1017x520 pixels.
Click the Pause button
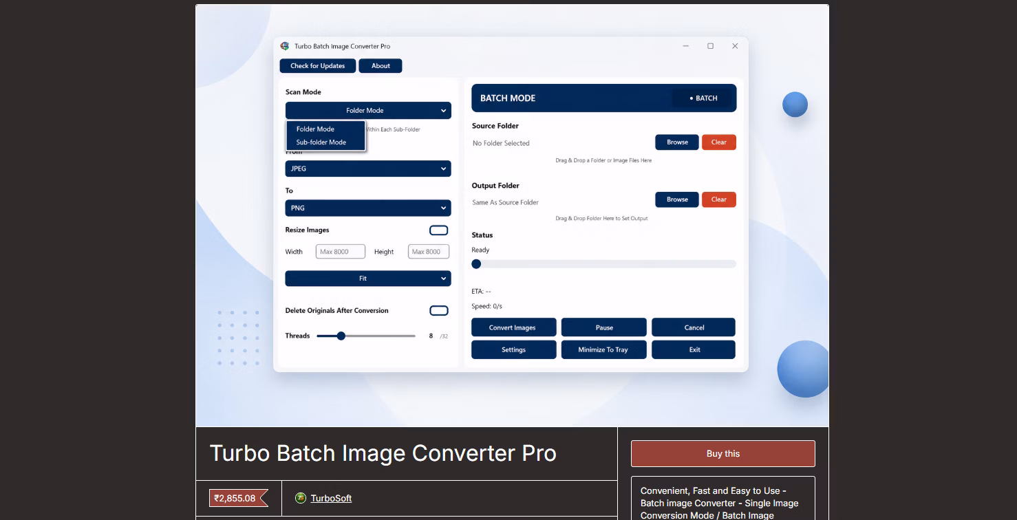[x=604, y=327]
